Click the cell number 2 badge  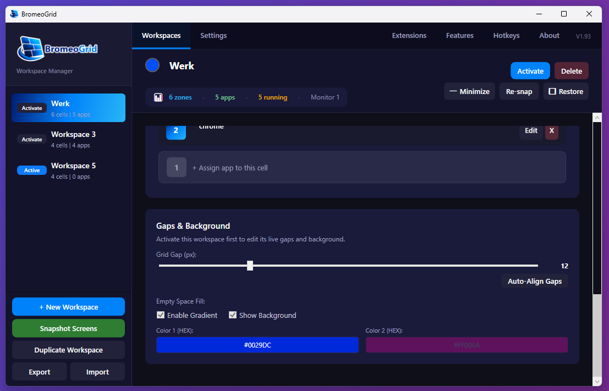pos(176,131)
